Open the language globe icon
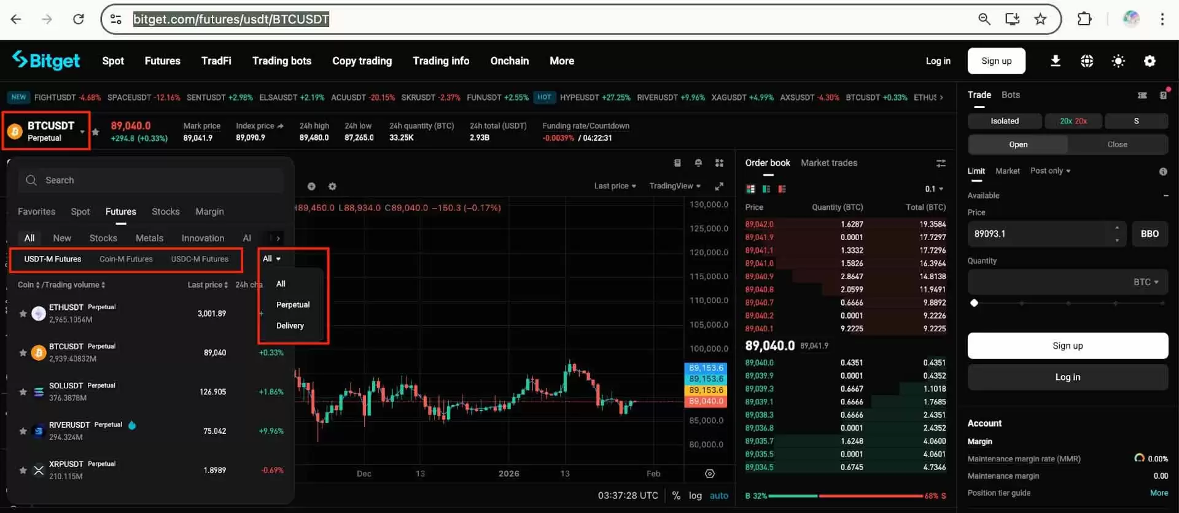Image resolution: width=1179 pixels, height=513 pixels. 1086,61
